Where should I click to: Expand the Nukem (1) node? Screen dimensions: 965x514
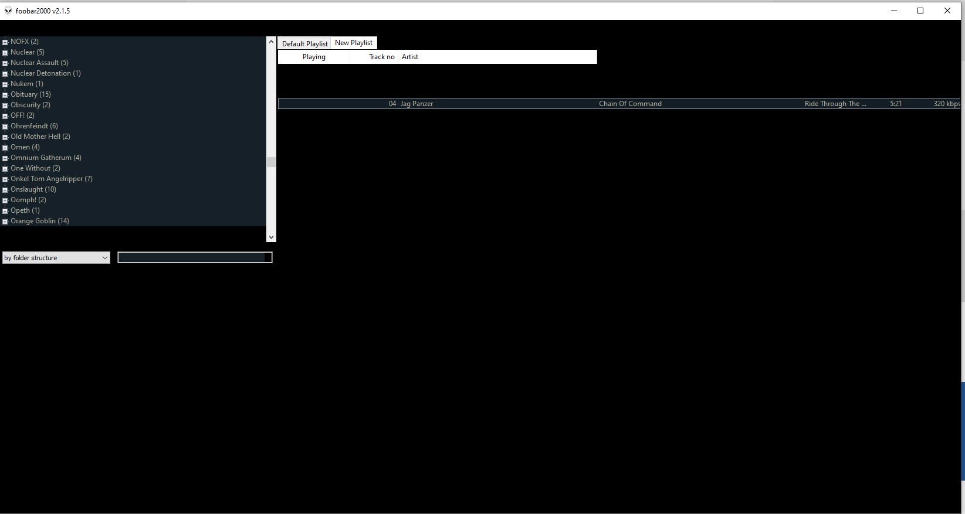click(5, 84)
